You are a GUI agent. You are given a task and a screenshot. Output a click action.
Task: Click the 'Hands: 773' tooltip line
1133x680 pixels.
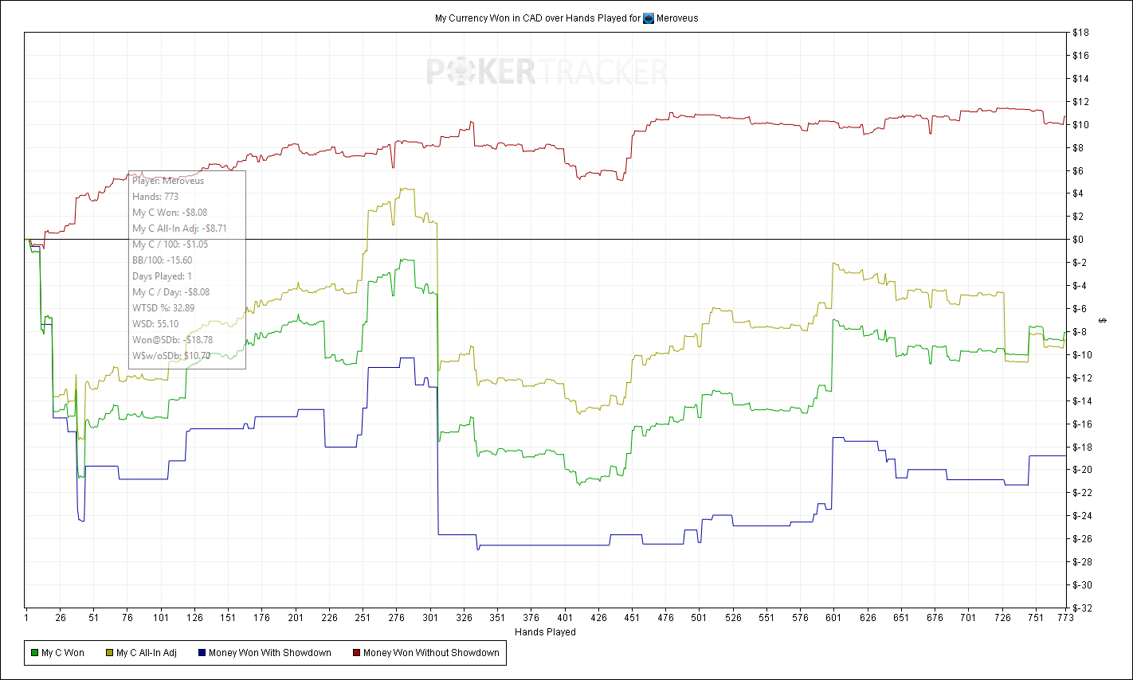(x=155, y=197)
